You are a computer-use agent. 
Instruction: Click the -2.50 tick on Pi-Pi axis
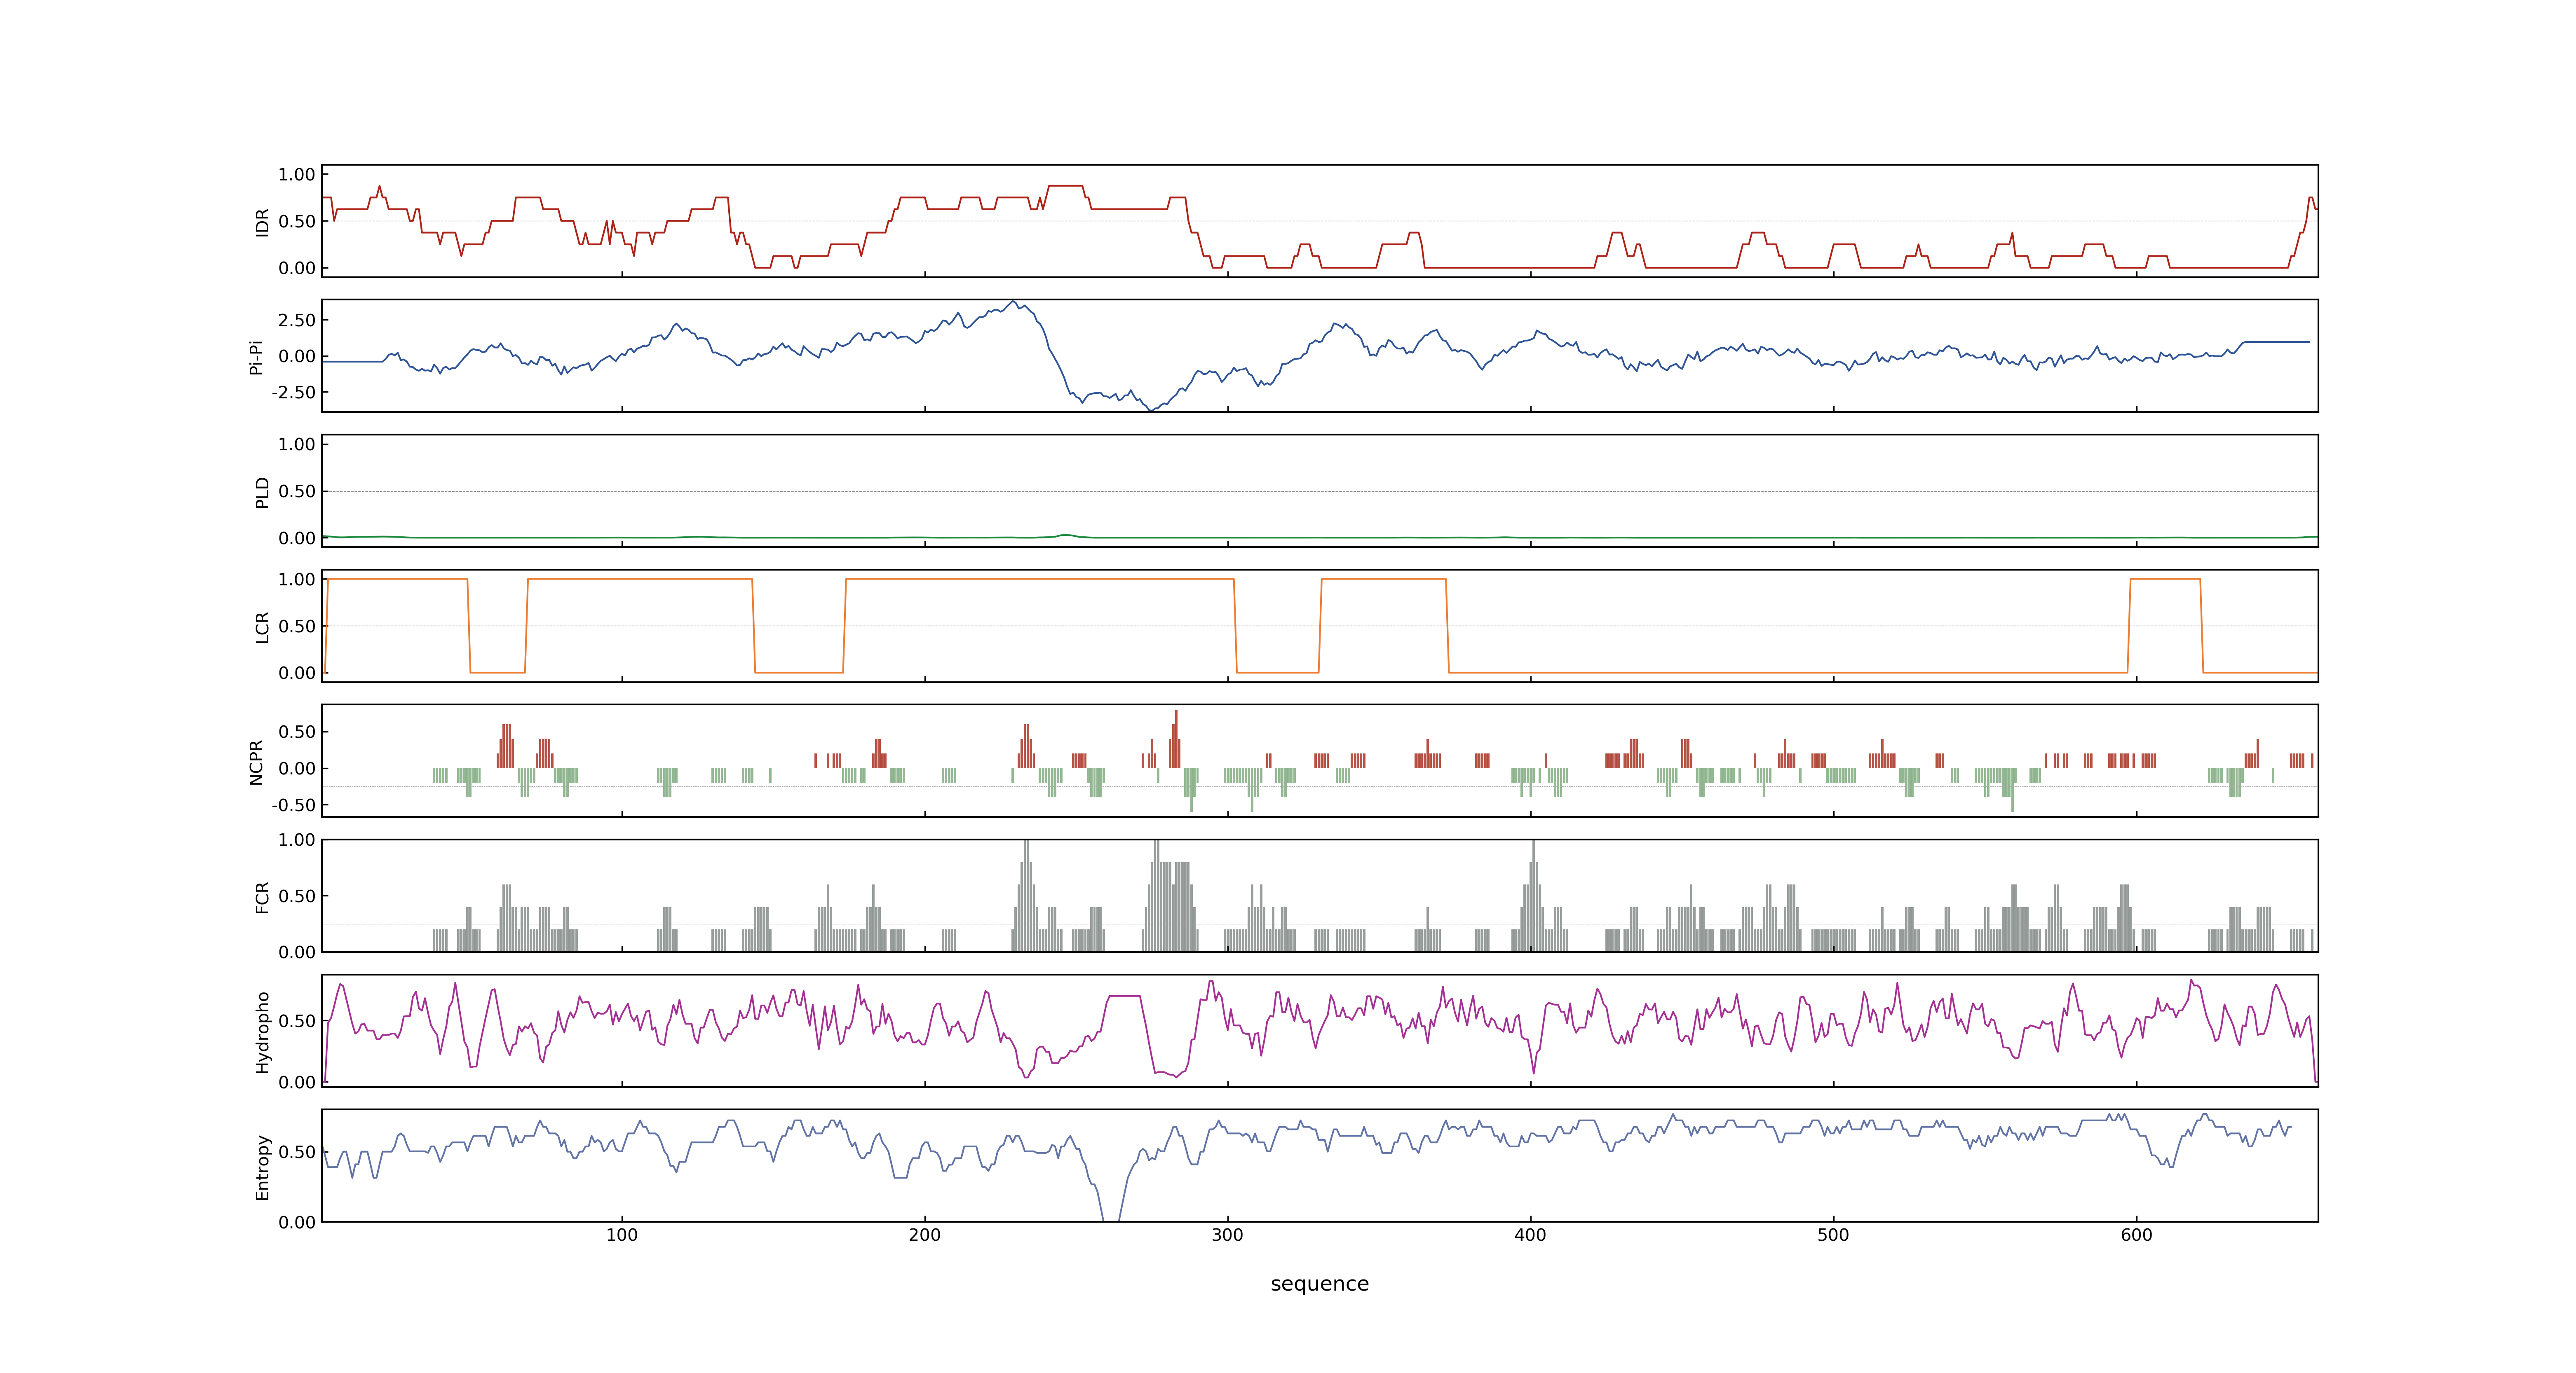click(293, 393)
